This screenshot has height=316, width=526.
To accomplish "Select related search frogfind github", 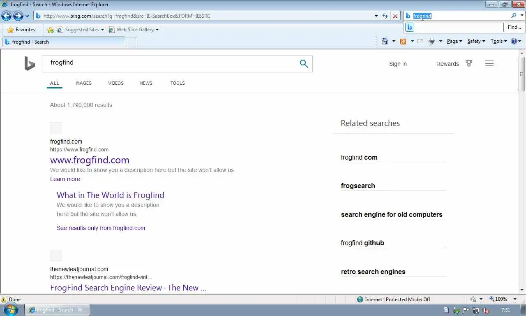I will pyautogui.click(x=362, y=243).
